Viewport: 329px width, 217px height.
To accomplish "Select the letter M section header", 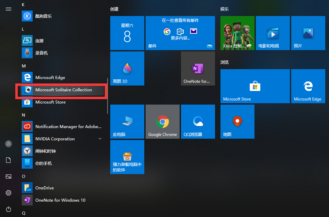I will 23,66.
